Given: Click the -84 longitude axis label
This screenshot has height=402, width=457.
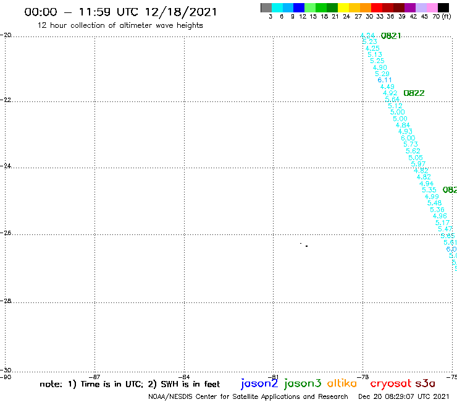Looking at the screenshot, I should (184, 377).
